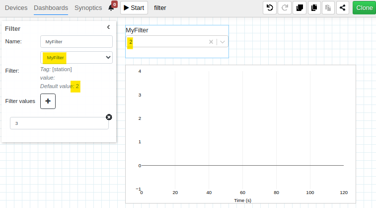The width and height of the screenshot is (376, 208).
Task: Click the 'Filter values' label
Action: pyautogui.click(x=20, y=101)
